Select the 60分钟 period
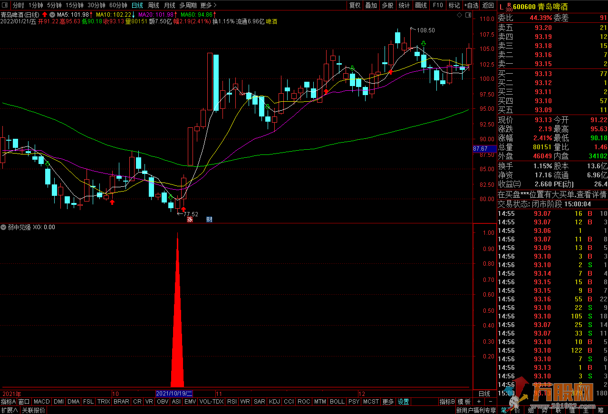This screenshot has height=414, width=608. tap(118, 5)
